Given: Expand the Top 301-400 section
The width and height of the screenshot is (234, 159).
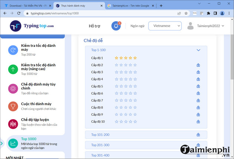Looking at the screenshot, I should pyautogui.click(x=146, y=155).
